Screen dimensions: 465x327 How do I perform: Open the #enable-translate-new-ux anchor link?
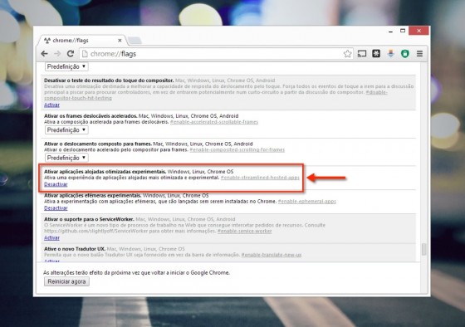coord(272,255)
